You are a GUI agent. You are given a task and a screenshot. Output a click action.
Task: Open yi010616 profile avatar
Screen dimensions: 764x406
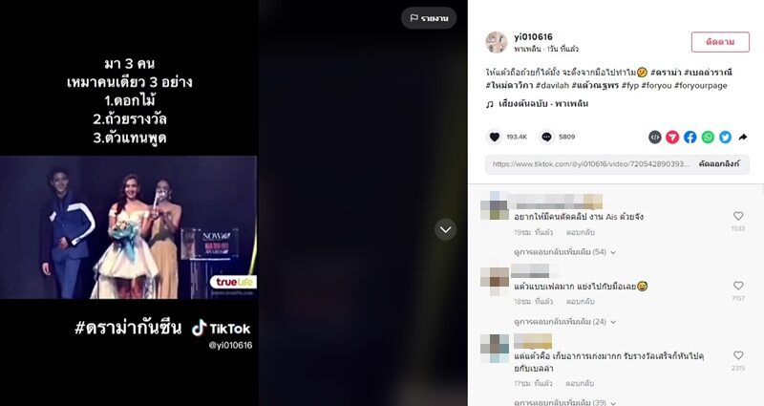pyautogui.click(x=496, y=42)
